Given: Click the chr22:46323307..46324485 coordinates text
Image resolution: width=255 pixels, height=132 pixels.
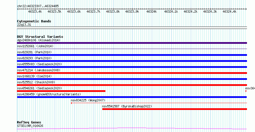Looking at the screenshot, I should (x=38, y=6).
